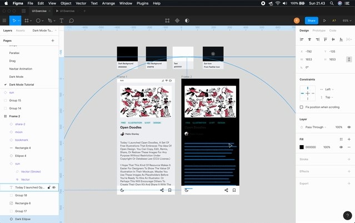Open the Vector menu
Image resolution: width=355 pixels, height=223 pixels.
point(81,3)
